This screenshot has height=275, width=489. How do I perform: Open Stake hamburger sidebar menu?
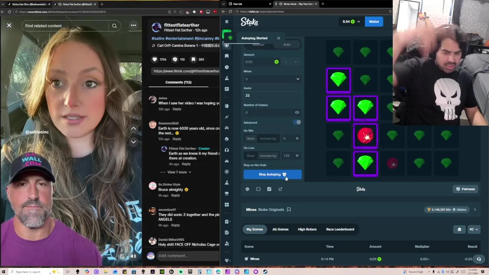227,22
